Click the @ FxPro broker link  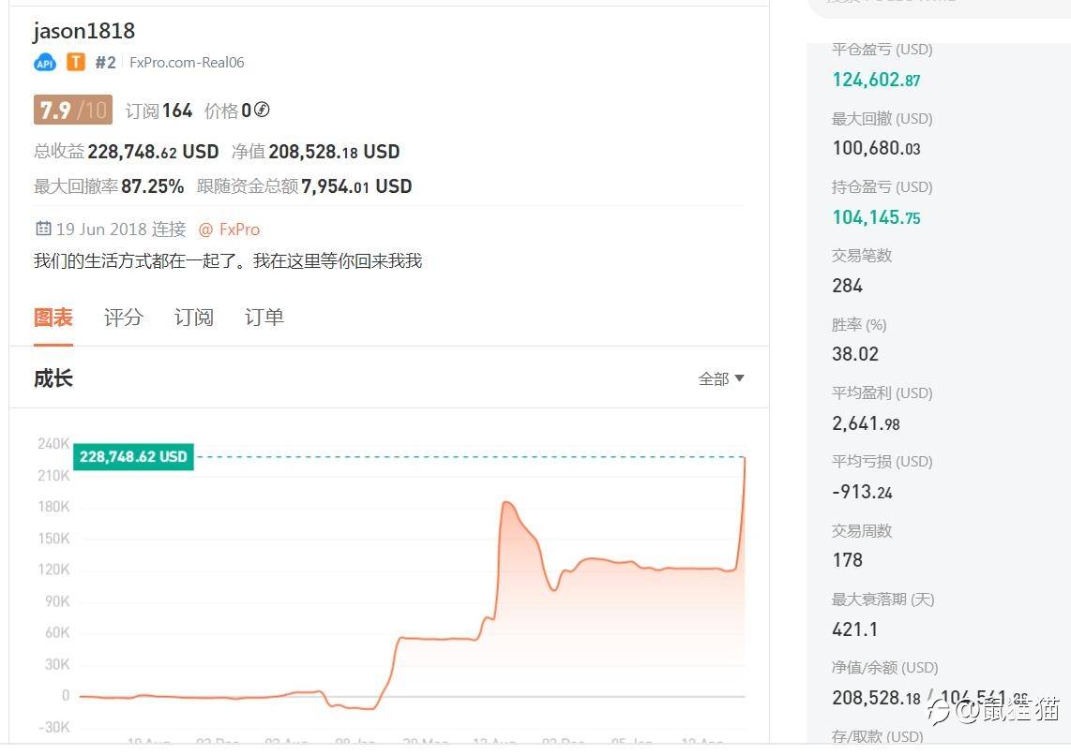(x=229, y=229)
